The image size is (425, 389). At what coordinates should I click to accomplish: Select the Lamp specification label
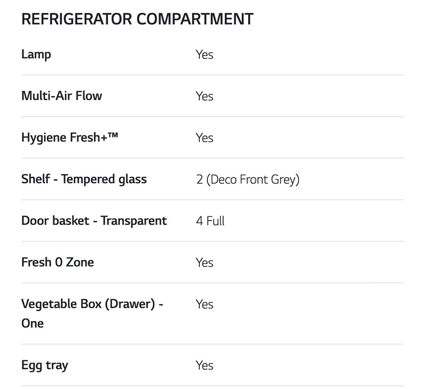point(36,54)
